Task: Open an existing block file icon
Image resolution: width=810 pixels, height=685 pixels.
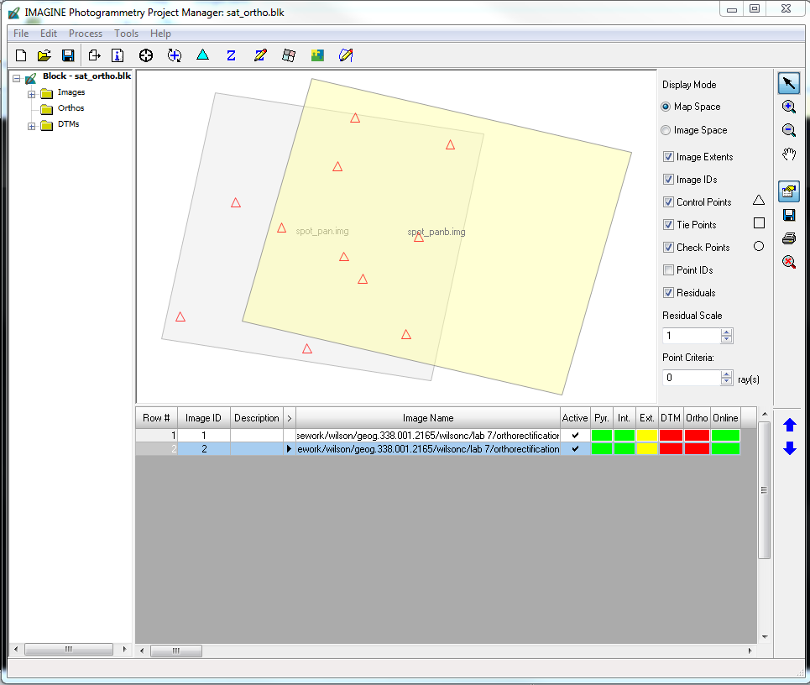Action: click(44, 55)
